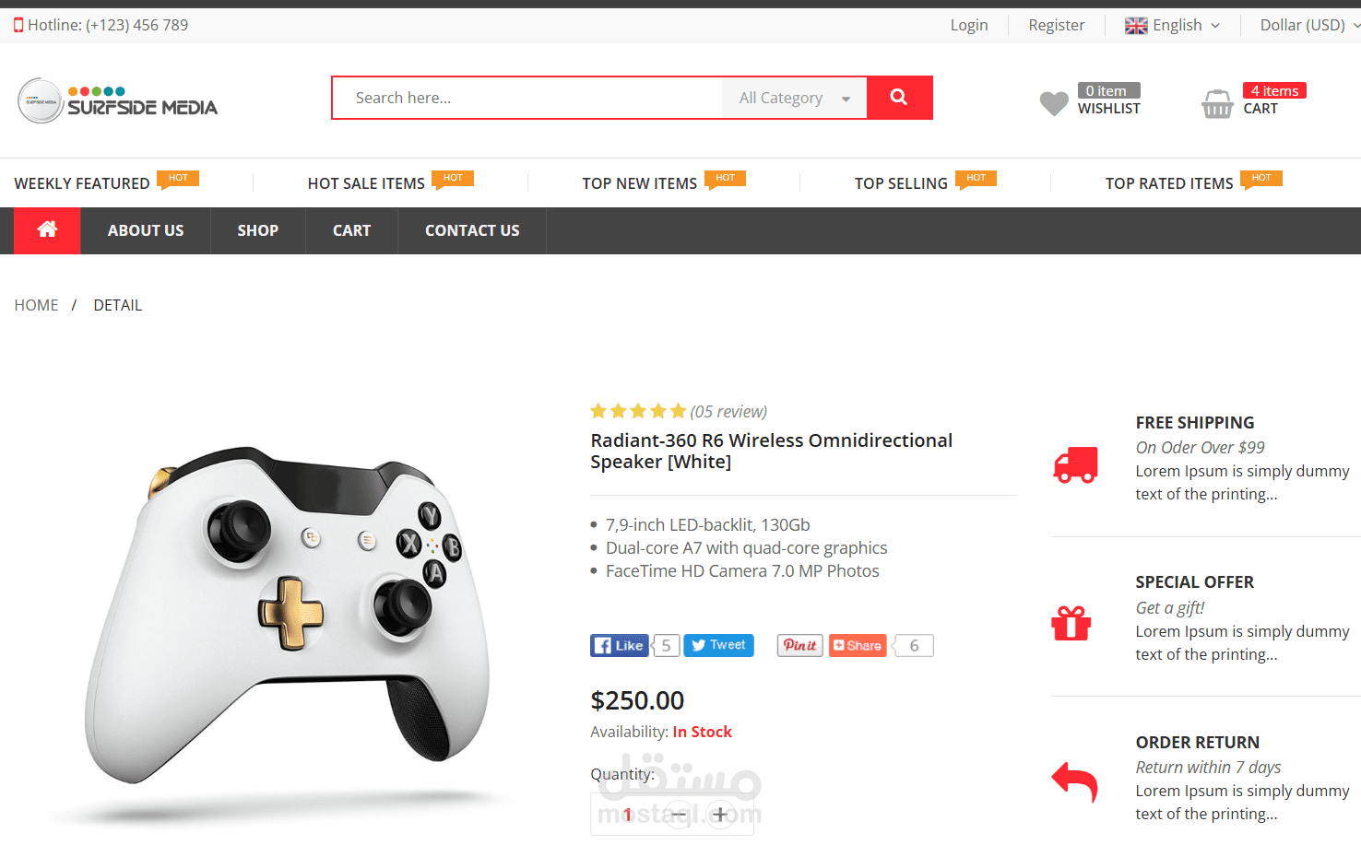Open the English language dropdown
The height and width of the screenshot is (845, 1361).
pyautogui.click(x=1173, y=25)
